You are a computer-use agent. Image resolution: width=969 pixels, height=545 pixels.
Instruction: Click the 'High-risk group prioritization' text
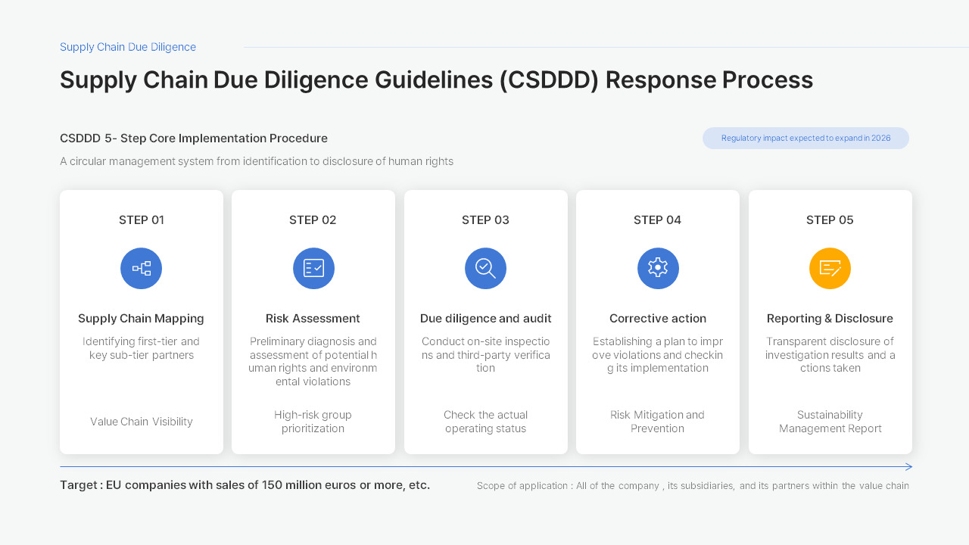(313, 422)
